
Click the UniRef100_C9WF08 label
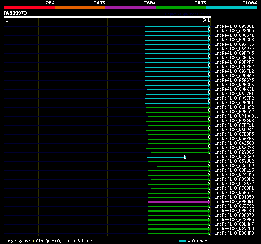(234, 211)
